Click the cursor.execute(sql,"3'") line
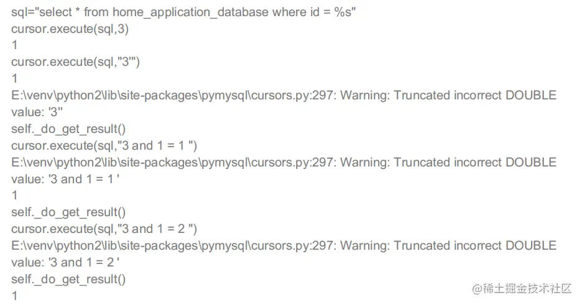 coord(77,61)
